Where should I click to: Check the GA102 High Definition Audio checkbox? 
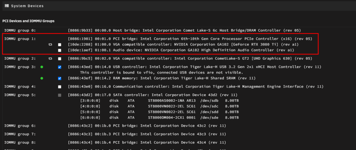(x=59, y=50)
